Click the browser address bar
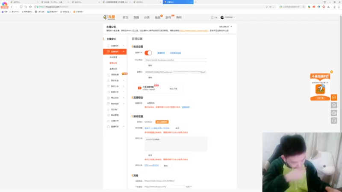 [x=150, y=7]
